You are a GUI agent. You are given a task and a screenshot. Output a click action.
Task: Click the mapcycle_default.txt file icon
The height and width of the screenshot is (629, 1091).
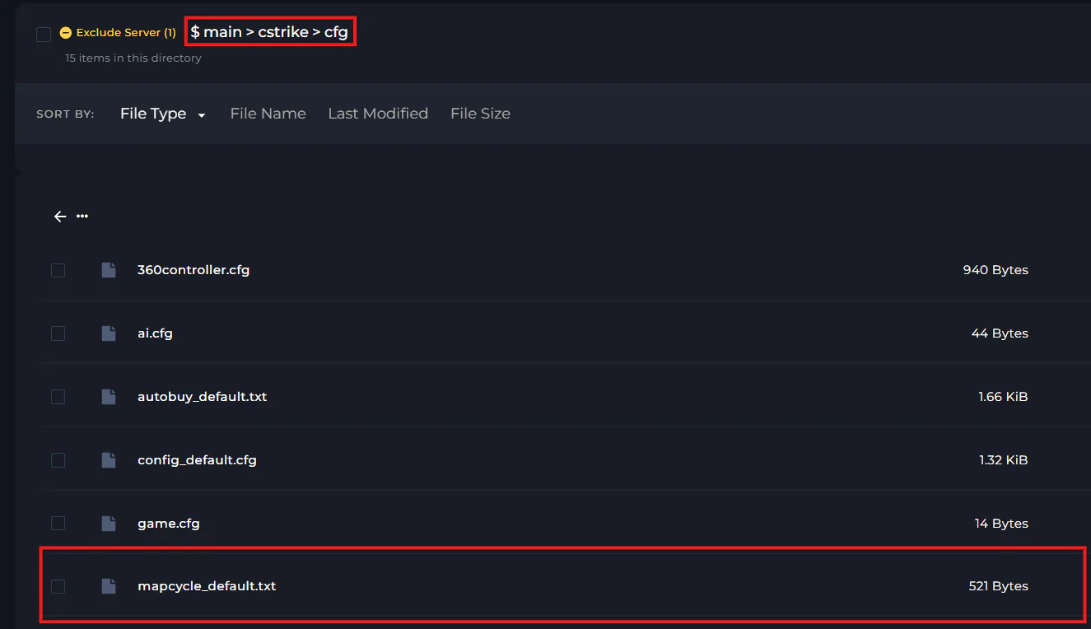pos(108,586)
